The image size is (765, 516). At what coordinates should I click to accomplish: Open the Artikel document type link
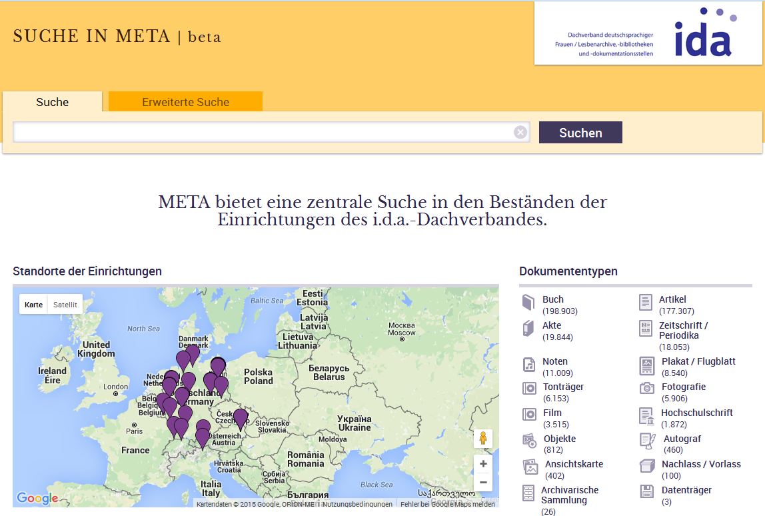pyautogui.click(x=672, y=299)
